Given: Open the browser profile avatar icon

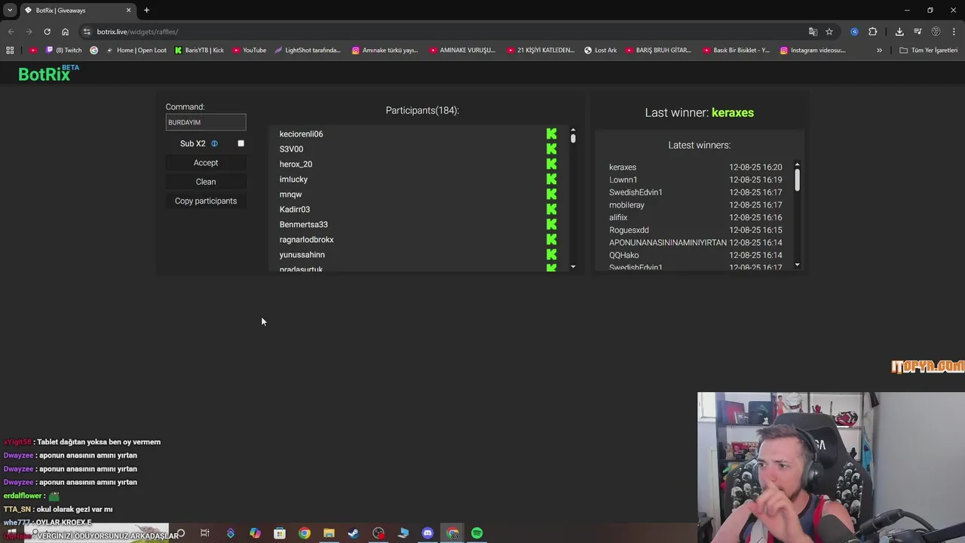Looking at the screenshot, I should pos(936,32).
